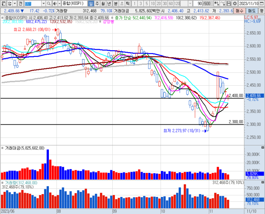
Task: Switch to 주 weekly chart period
Action: coord(97,3)
